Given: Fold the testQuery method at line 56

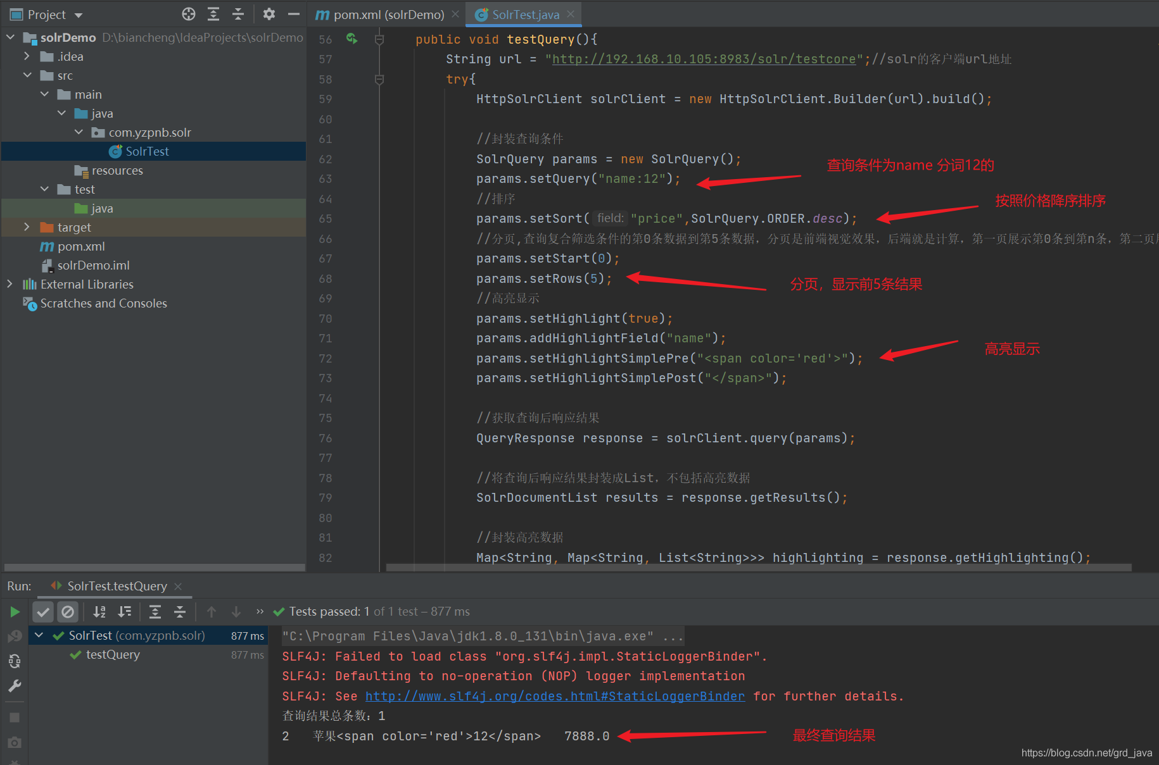Looking at the screenshot, I should coord(379,39).
